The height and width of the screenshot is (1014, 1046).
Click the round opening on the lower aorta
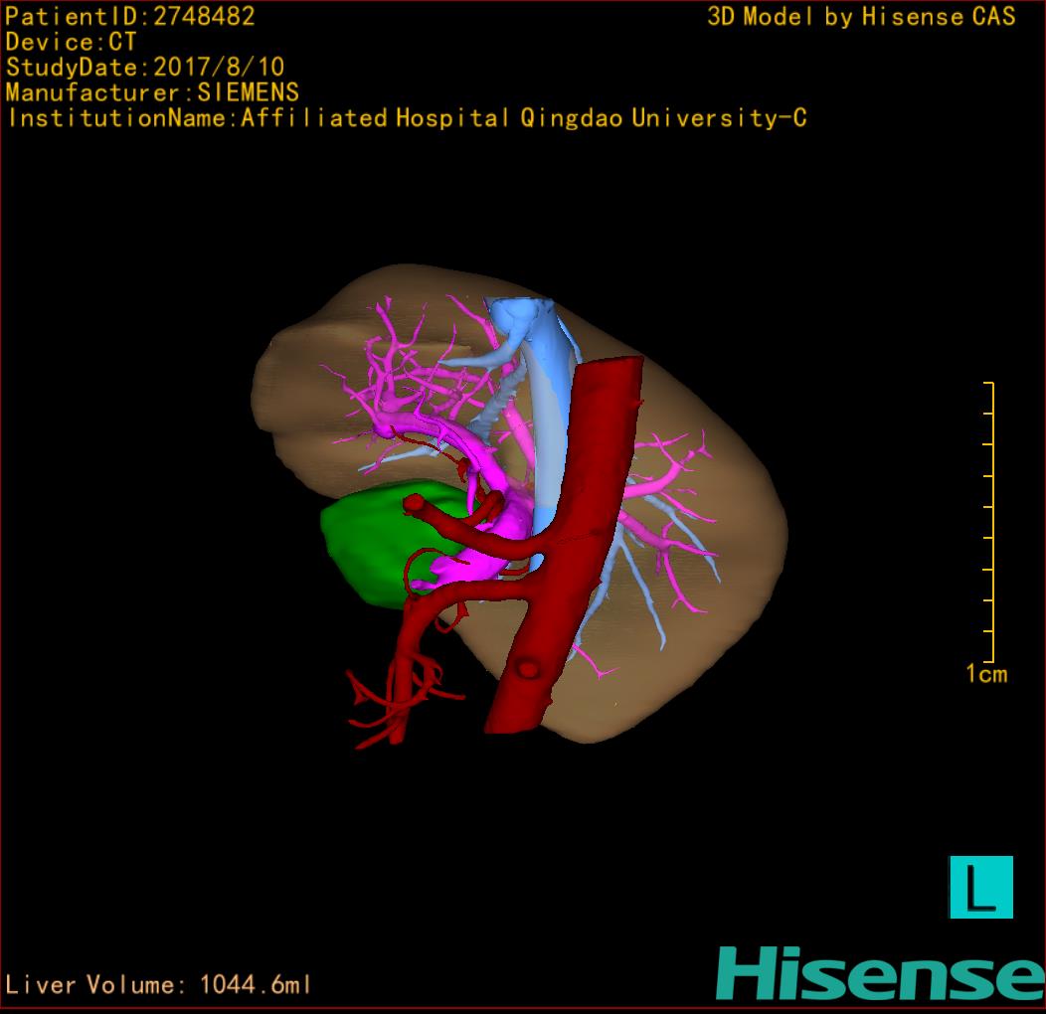tap(529, 670)
